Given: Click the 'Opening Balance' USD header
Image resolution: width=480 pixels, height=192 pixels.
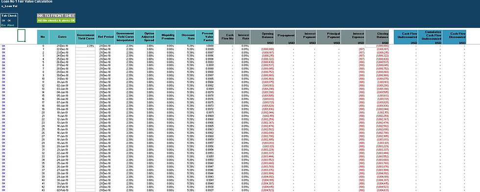Looking at the screenshot, I should tap(263, 37).
